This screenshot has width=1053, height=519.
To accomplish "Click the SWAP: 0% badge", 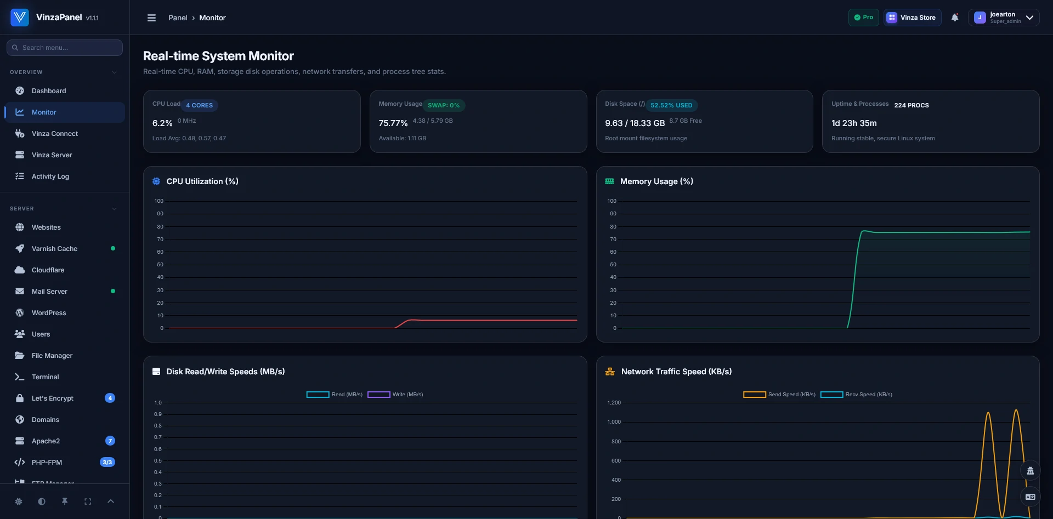I will click(444, 105).
